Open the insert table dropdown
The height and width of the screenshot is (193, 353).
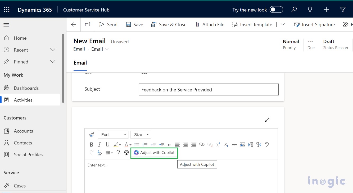point(109,153)
